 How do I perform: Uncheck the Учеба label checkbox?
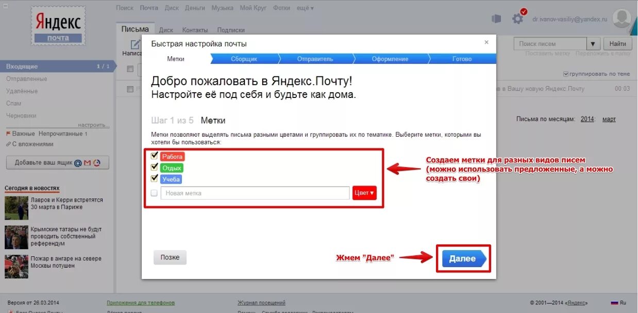pyautogui.click(x=154, y=178)
